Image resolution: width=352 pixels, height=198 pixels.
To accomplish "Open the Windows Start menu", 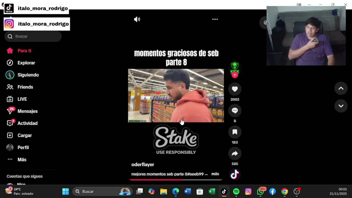I will coord(65,191).
